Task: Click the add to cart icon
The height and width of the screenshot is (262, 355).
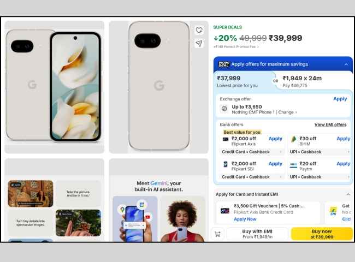Action: coord(217,234)
